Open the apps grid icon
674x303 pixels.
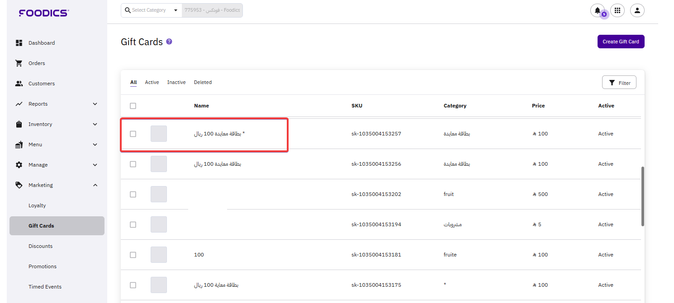617,10
